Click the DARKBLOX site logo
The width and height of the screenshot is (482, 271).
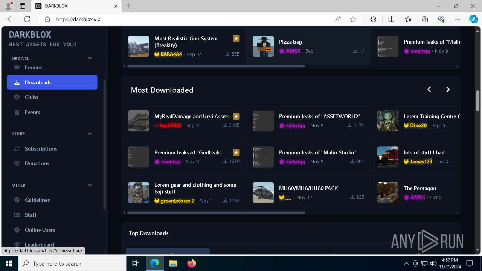point(30,35)
